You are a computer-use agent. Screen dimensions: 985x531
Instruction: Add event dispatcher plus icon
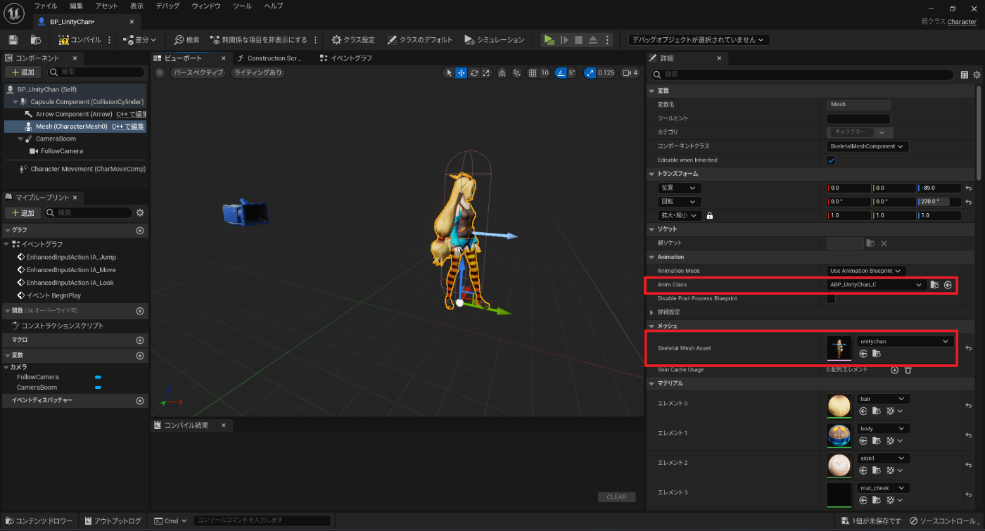click(x=140, y=400)
